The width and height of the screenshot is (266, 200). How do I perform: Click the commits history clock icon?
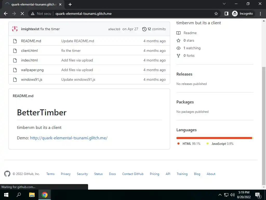(144, 29)
